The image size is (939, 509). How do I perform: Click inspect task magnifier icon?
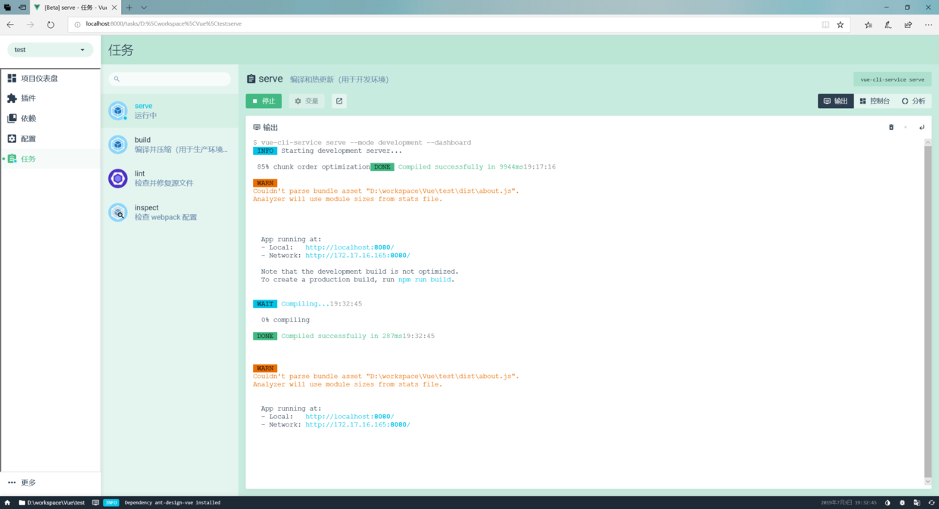point(117,213)
